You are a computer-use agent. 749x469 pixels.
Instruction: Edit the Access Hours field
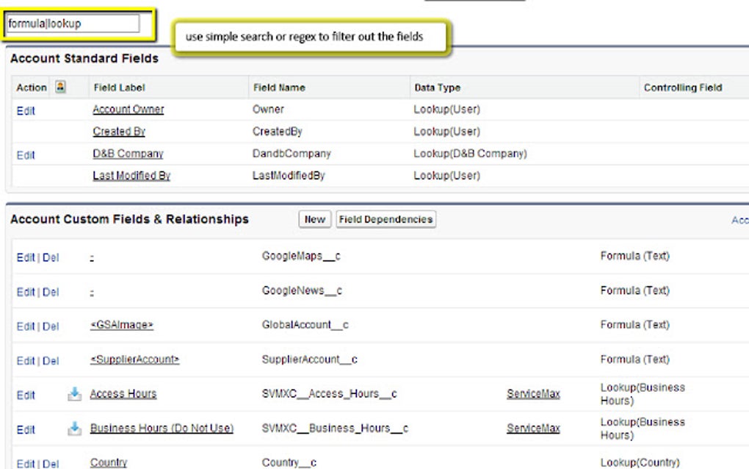pyautogui.click(x=26, y=395)
